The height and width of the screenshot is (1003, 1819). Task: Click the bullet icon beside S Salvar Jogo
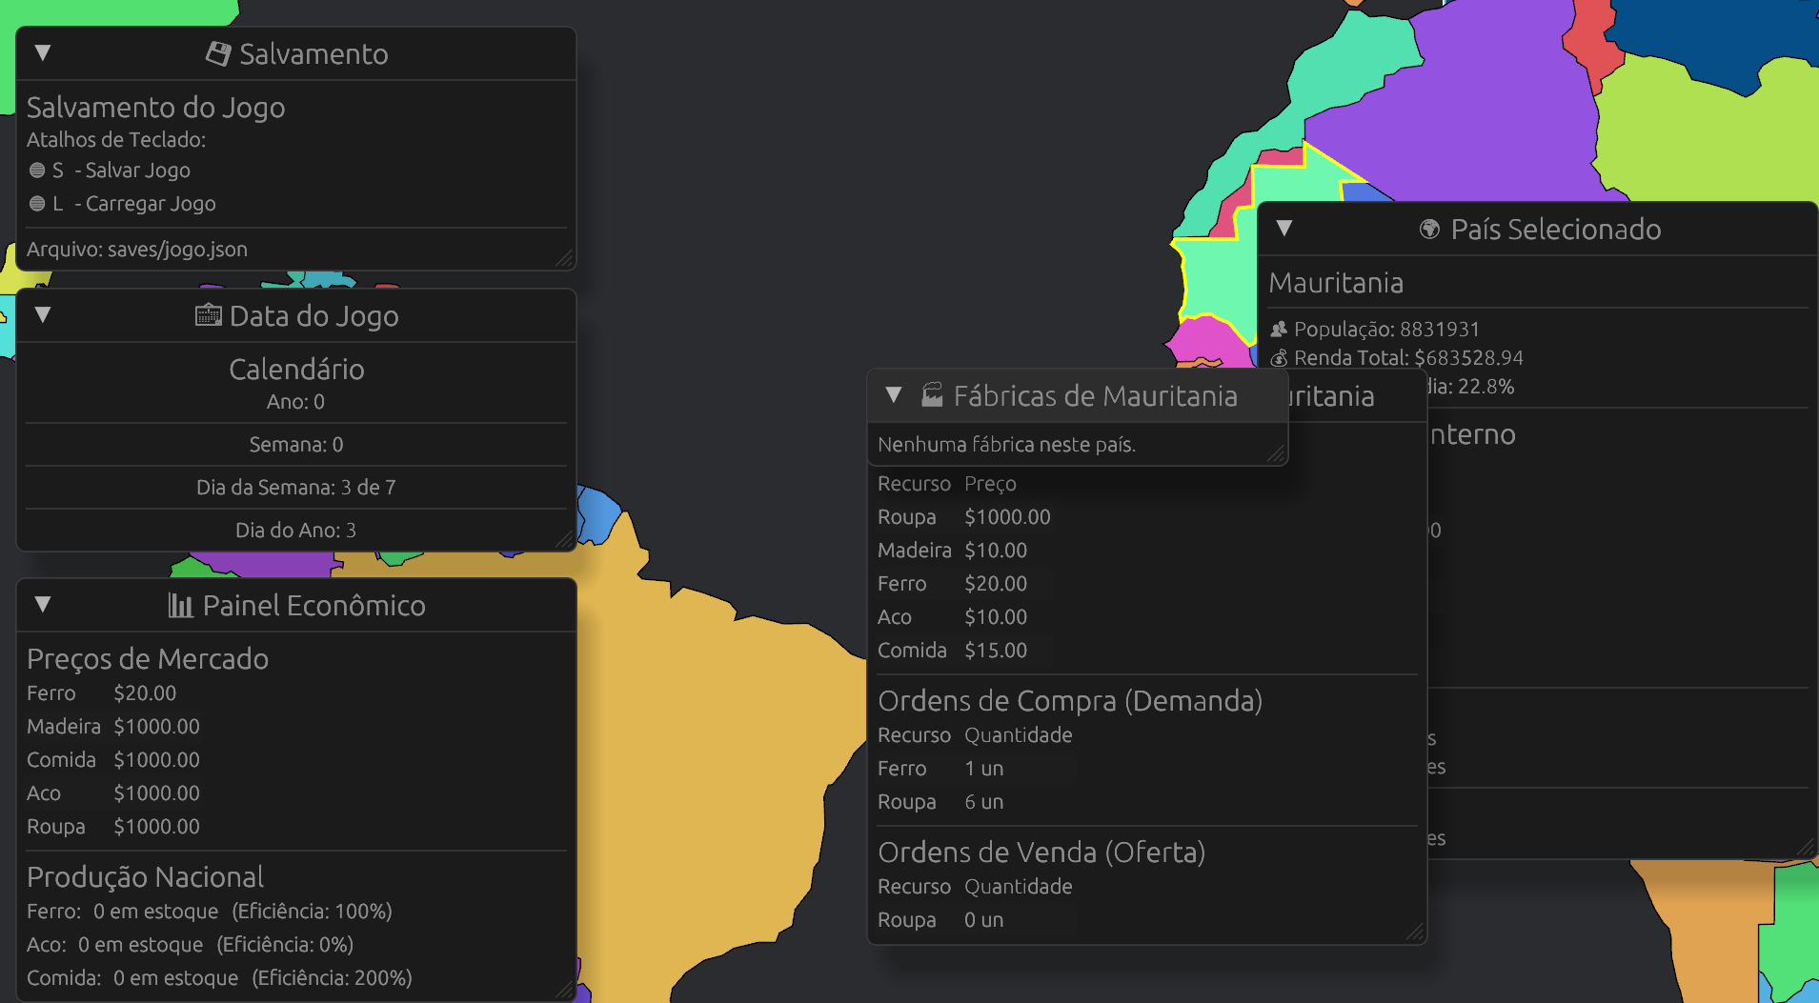[x=37, y=171]
